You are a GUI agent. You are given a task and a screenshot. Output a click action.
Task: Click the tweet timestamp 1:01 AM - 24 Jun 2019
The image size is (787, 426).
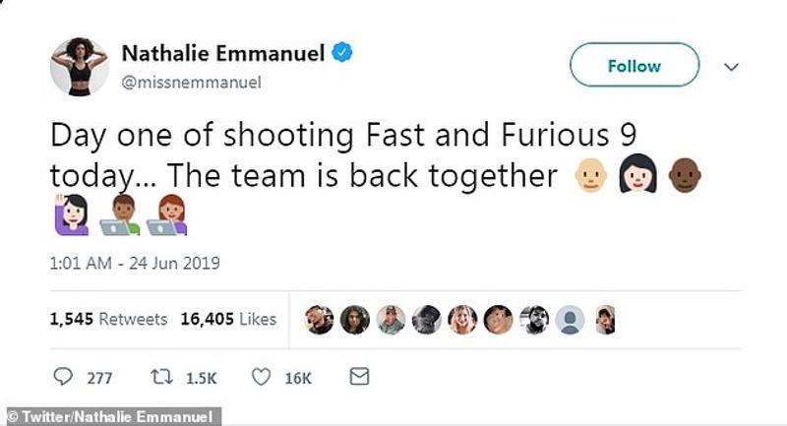tap(134, 263)
